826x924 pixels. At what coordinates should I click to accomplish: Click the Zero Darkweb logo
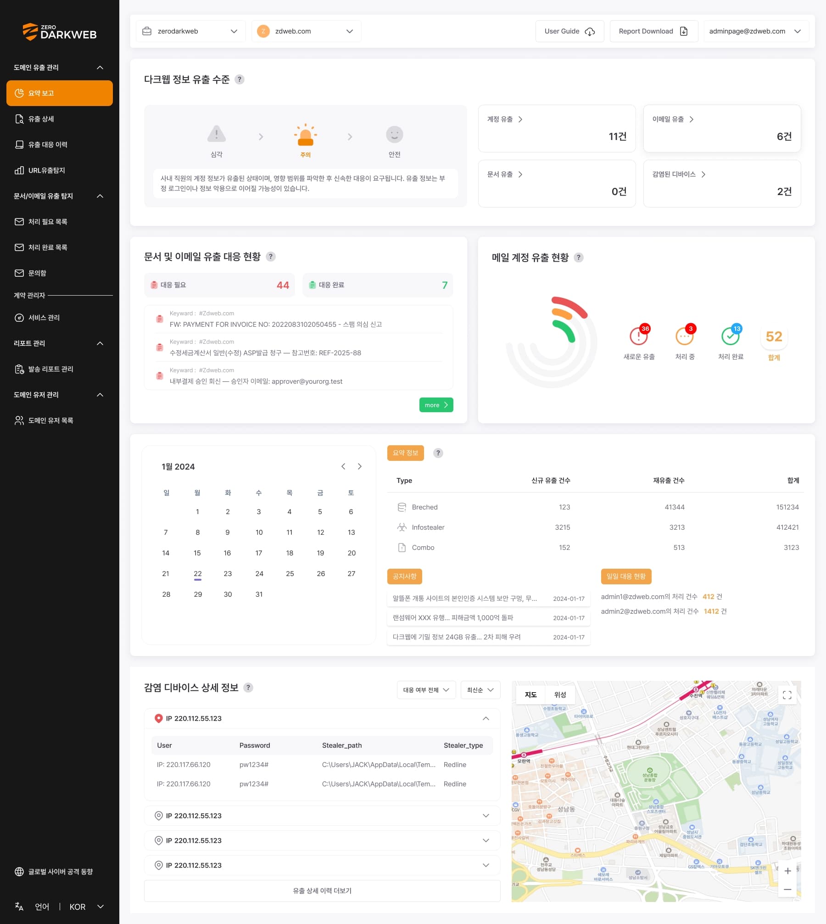pyautogui.click(x=60, y=32)
